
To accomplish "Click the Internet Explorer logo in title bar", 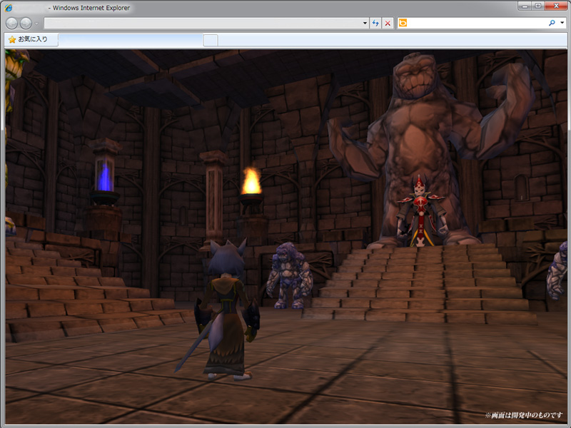I will (9, 7).
